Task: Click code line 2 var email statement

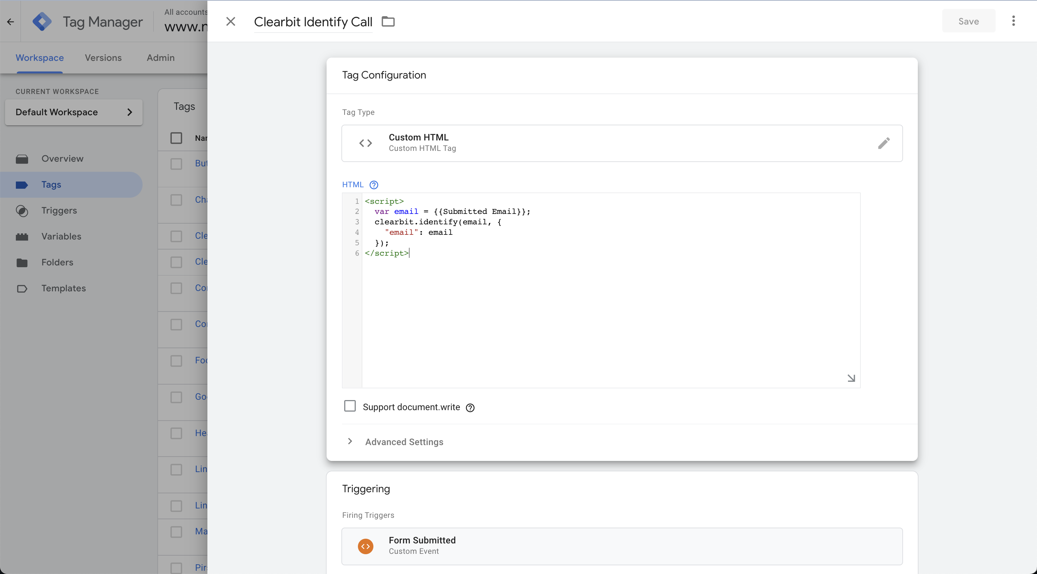Action: (x=453, y=211)
